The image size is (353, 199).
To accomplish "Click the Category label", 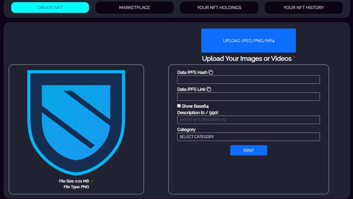I will coord(186,130).
